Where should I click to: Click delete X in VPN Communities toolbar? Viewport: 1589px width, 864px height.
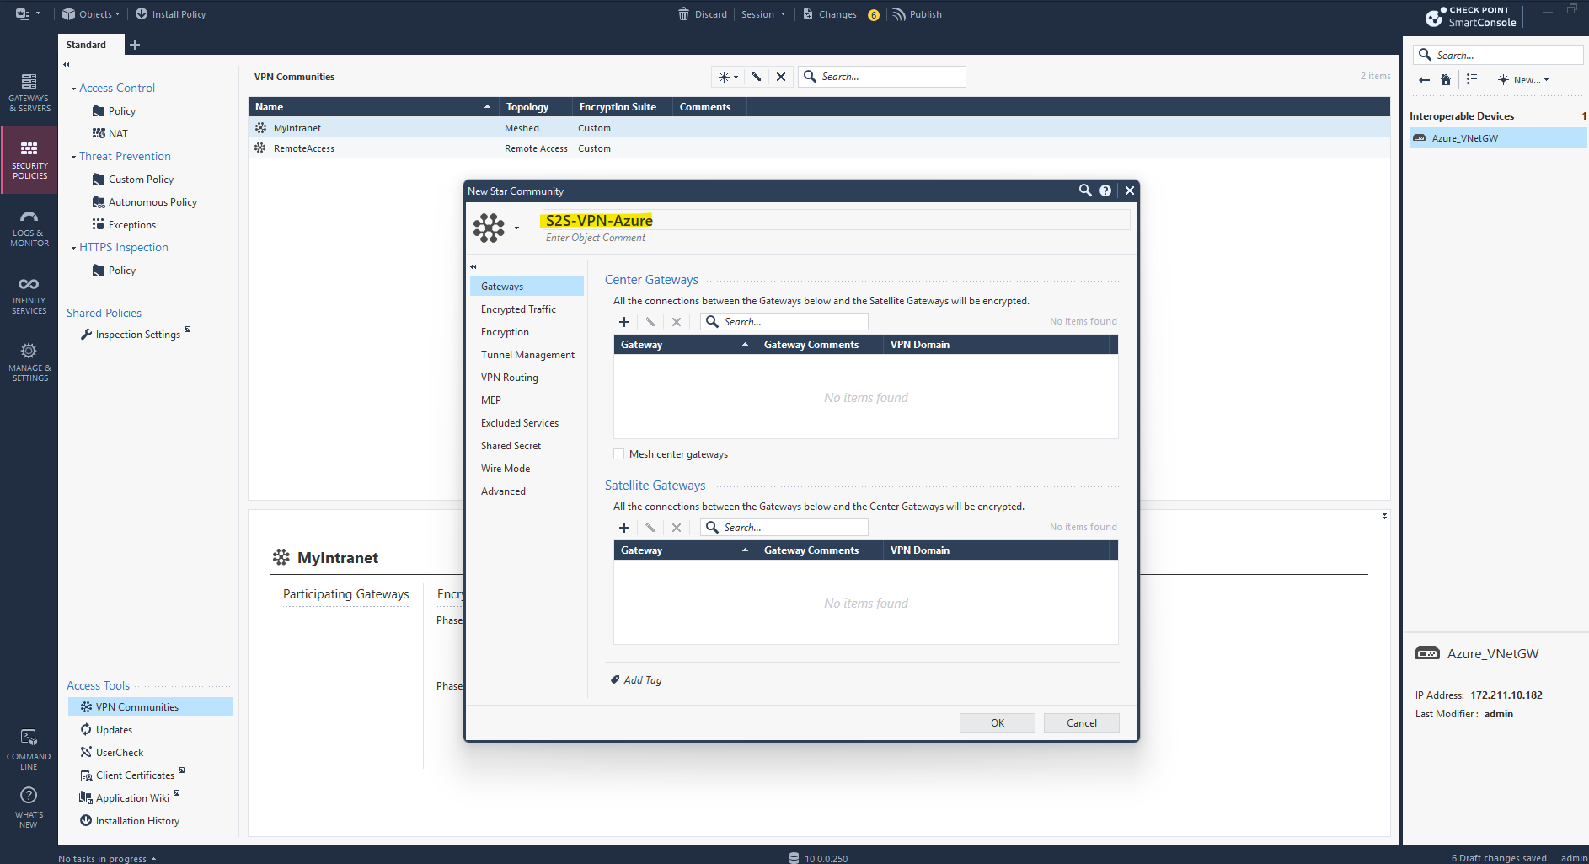tap(781, 77)
